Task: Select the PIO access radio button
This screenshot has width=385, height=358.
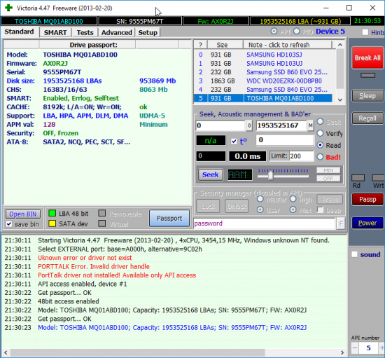Action: [x=297, y=32]
